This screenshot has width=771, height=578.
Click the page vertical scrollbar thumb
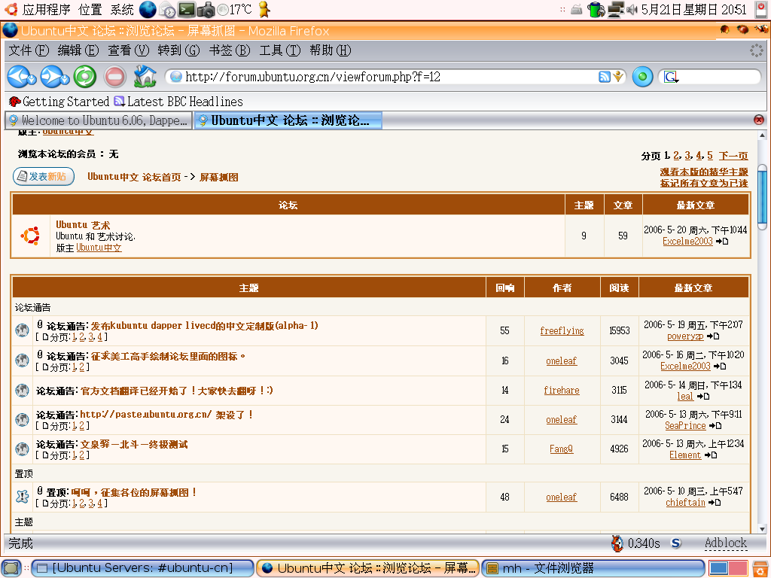coord(762,197)
